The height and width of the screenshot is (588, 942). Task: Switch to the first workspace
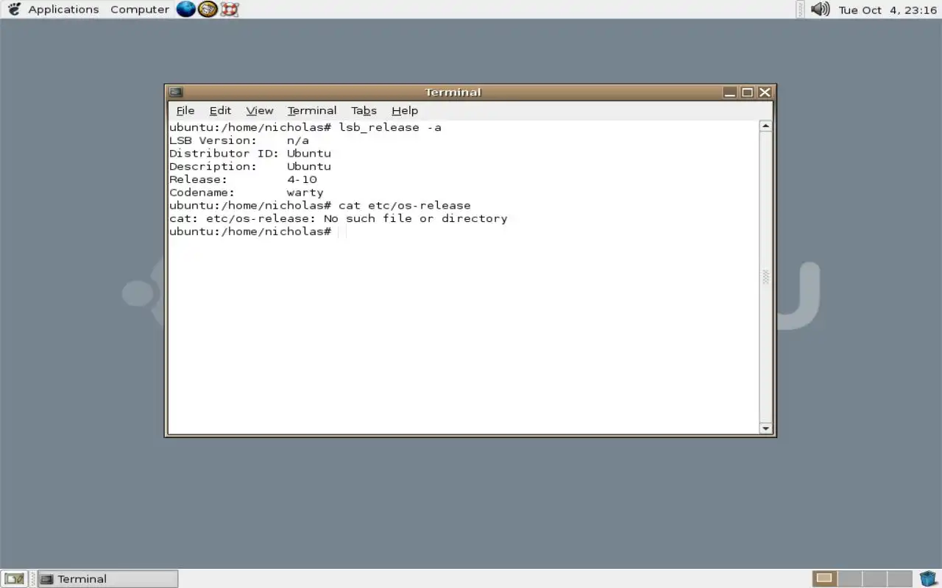(824, 578)
